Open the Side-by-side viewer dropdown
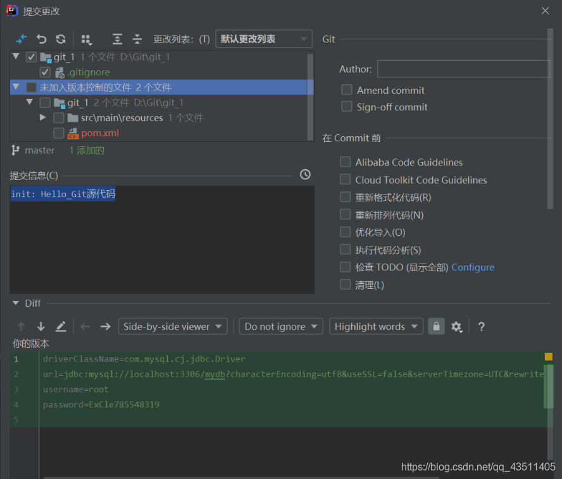The width and height of the screenshot is (562, 479). tap(172, 327)
